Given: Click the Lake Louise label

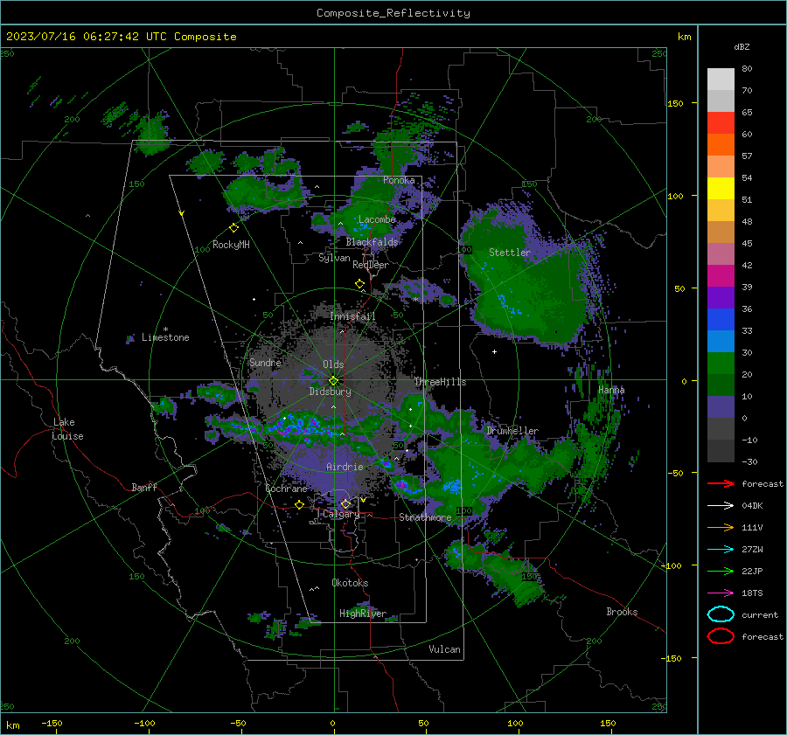Looking at the screenshot, I should point(68,429).
